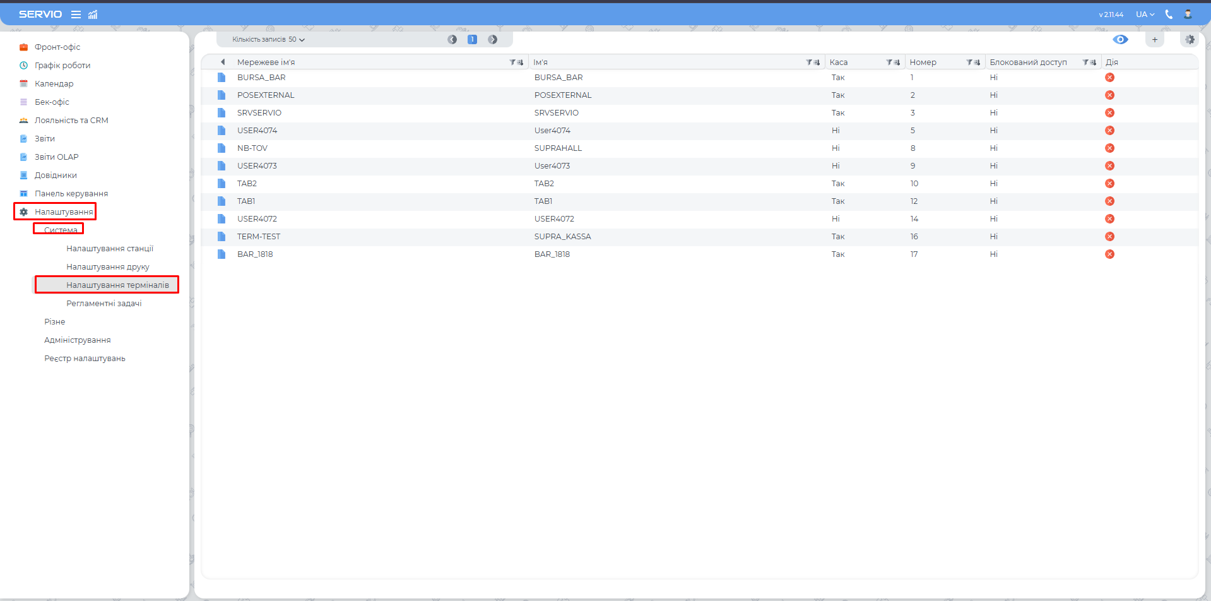1211x601 pixels.
Task: Go to next page arrow
Action: [493, 40]
